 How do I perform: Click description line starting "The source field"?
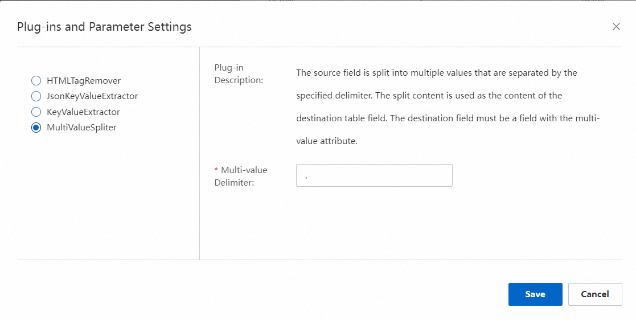pyautogui.click(x=437, y=73)
